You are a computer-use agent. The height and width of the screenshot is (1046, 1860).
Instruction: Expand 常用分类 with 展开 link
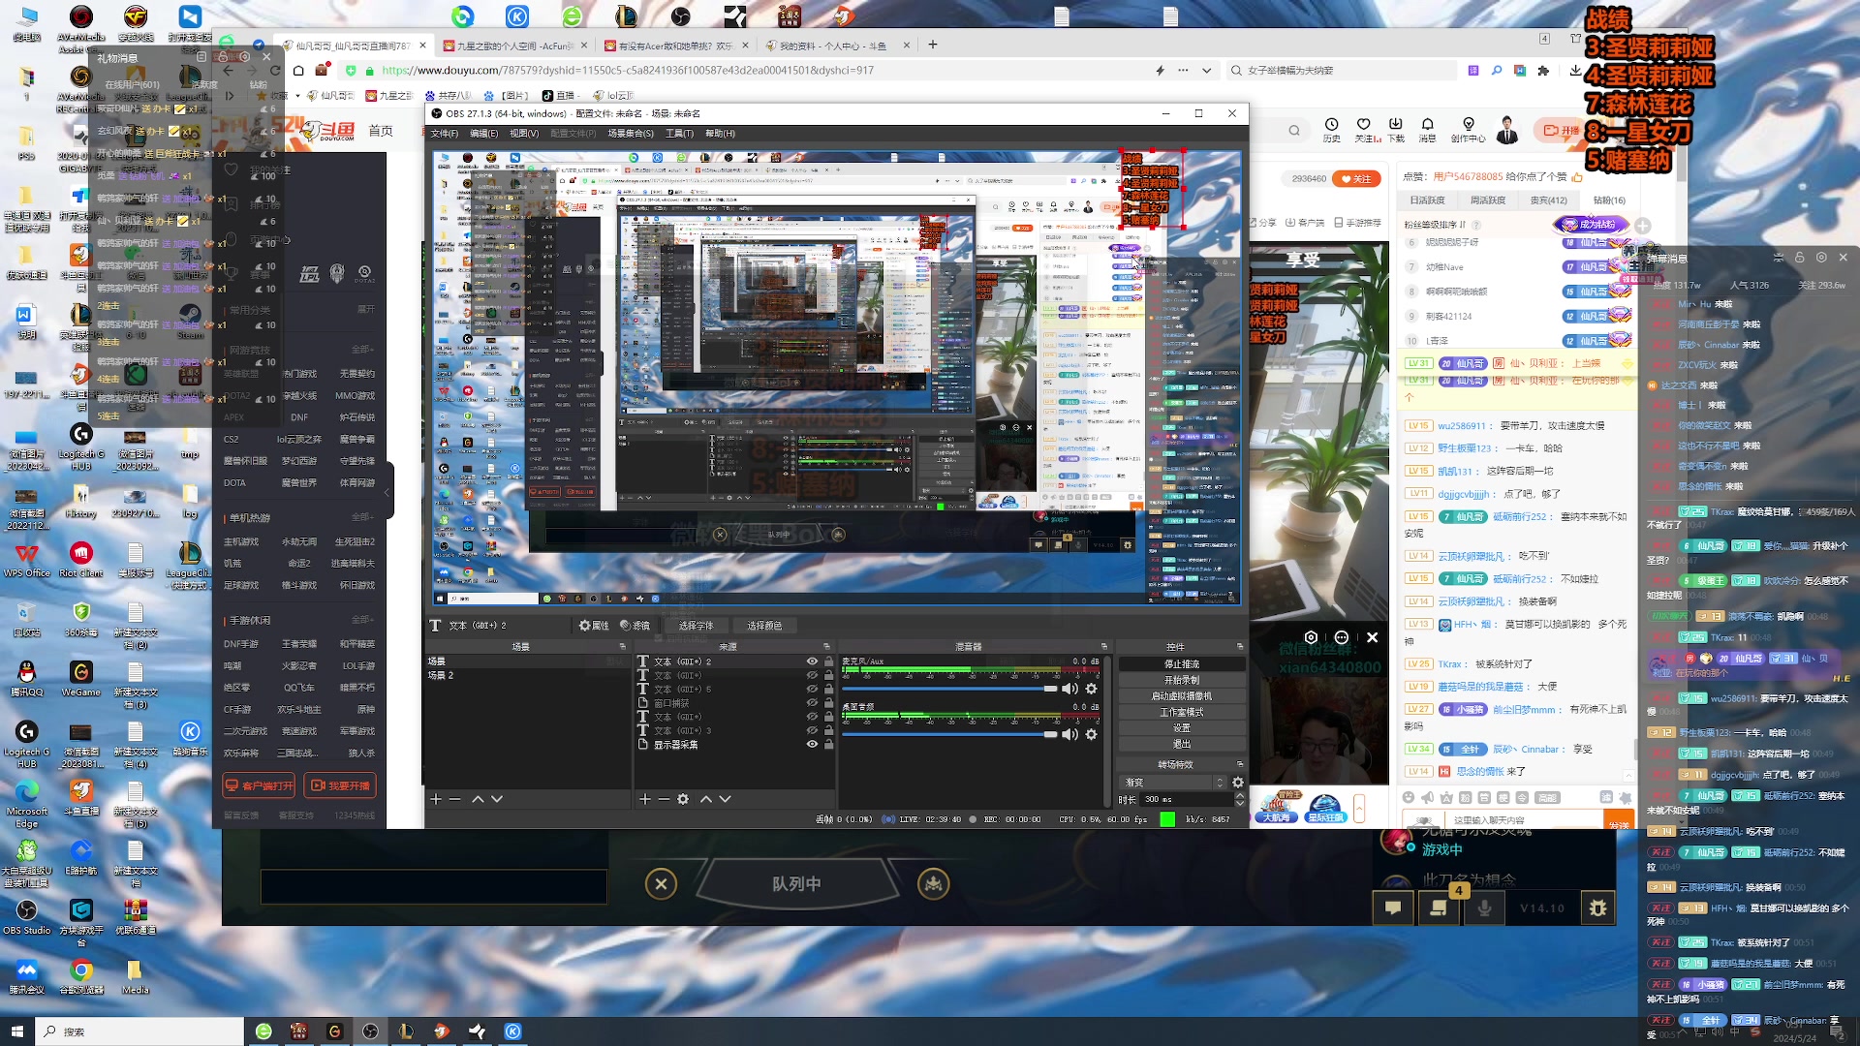click(365, 310)
